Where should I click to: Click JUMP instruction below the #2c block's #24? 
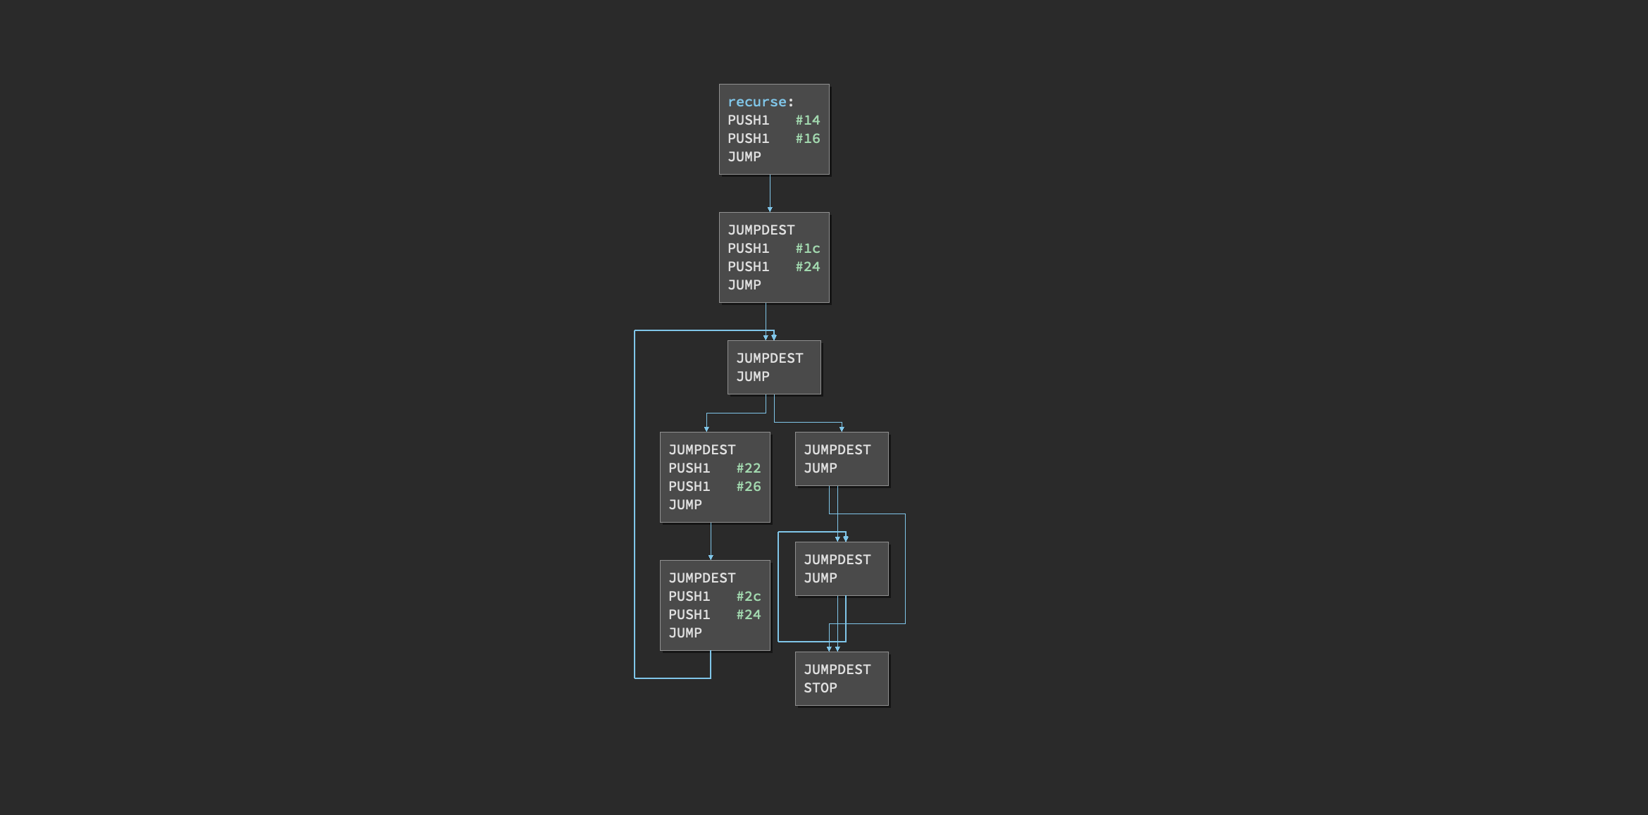coord(685,633)
